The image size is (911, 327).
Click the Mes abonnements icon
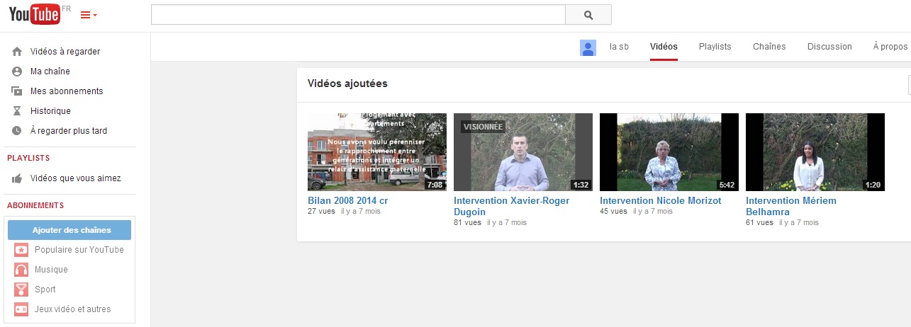pos(17,91)
